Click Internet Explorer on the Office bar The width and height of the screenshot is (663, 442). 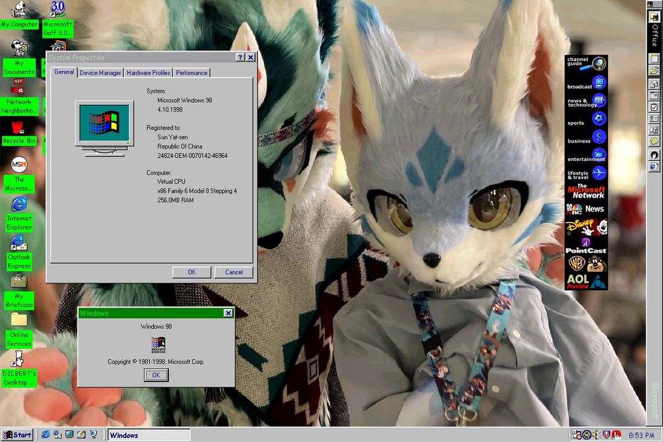click(x=654, y=167)
